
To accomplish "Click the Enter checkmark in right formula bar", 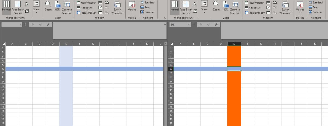I will 209,24.
